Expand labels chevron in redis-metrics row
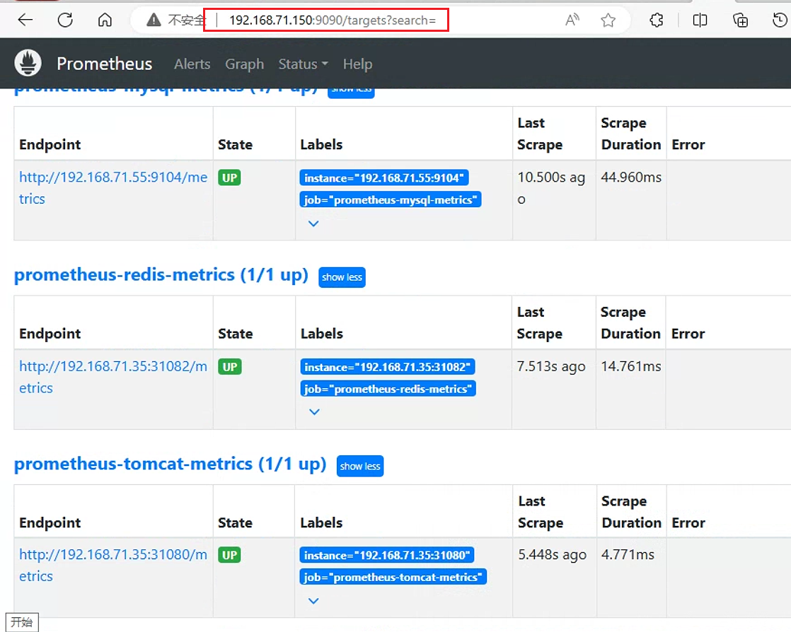The height and width of the screenshot is (632, 791). pos(314,411)
